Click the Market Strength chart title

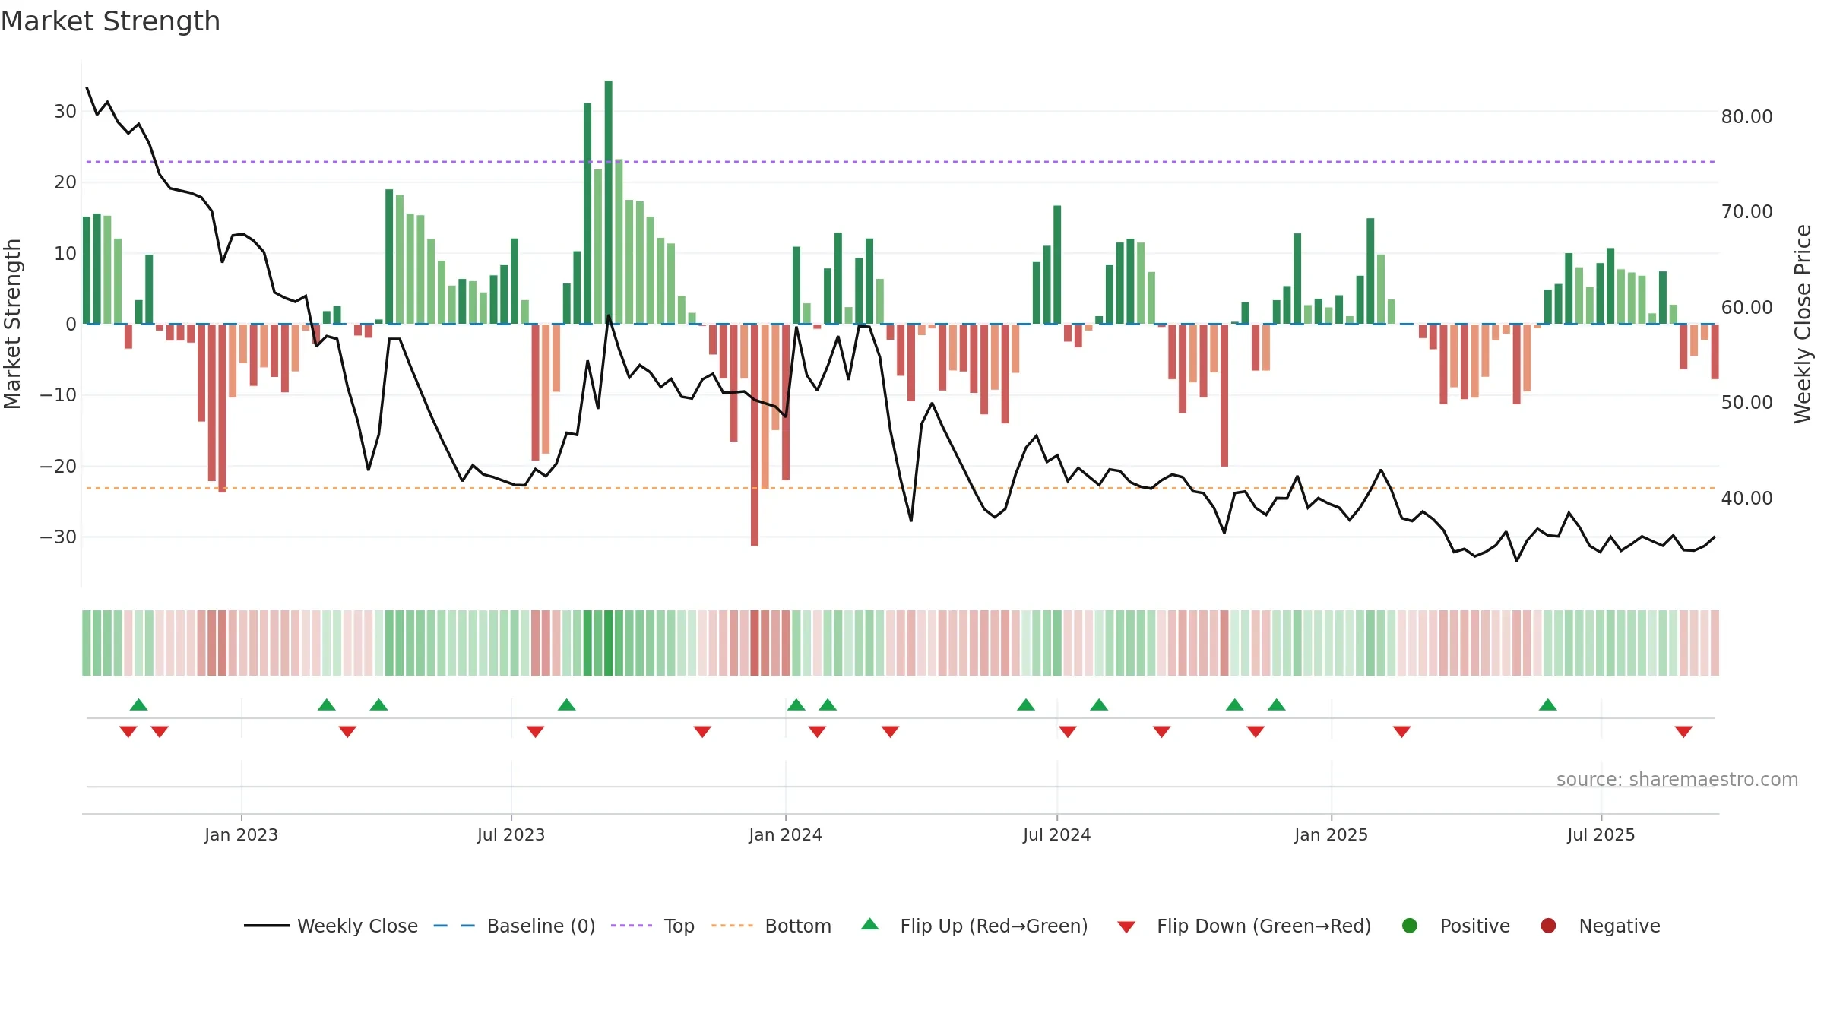[x=110, y=21]
